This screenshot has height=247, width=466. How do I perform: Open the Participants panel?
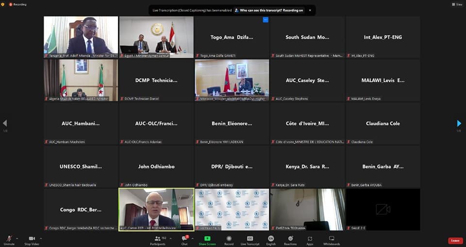click(158, 239)
